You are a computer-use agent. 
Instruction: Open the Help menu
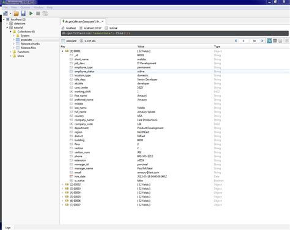(x=50, y=7)
